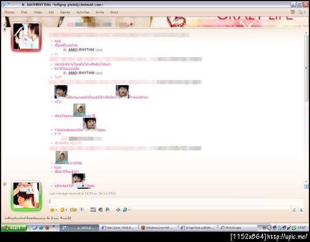Expand the quick launch chevron arrows

click(x=54, y=227)
